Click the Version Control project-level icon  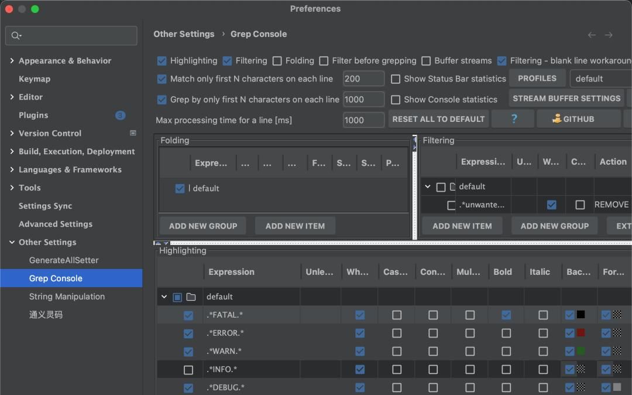coord(133,133)
